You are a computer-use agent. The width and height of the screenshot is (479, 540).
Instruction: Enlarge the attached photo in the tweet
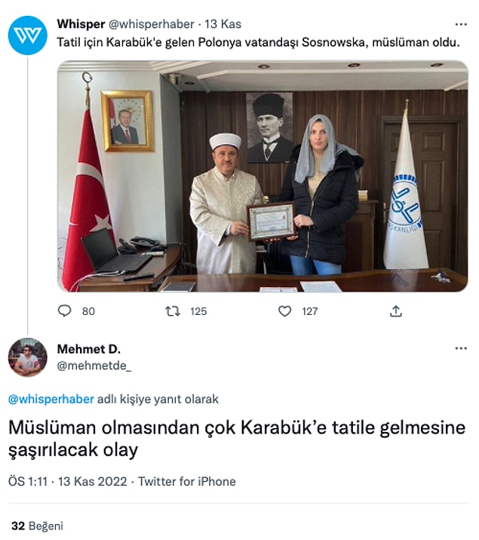tap(263, 176)
